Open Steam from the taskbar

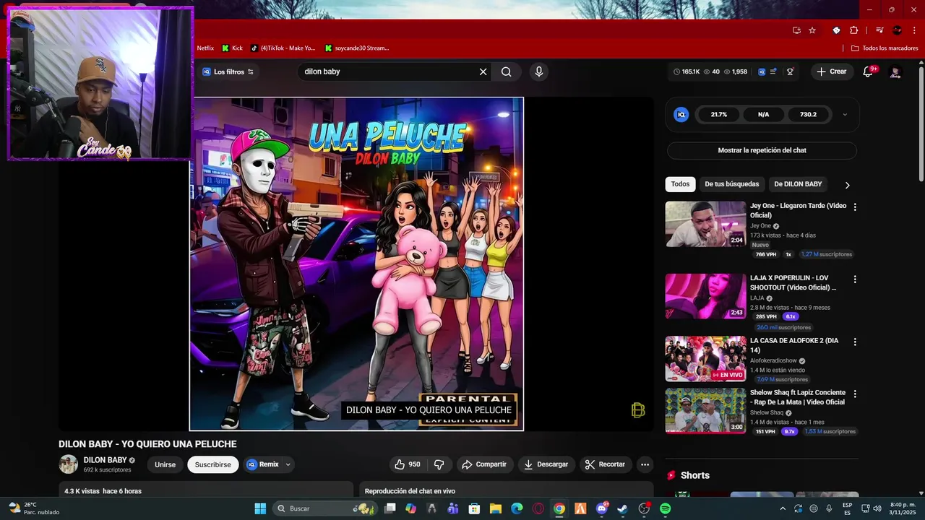point(623,508)
